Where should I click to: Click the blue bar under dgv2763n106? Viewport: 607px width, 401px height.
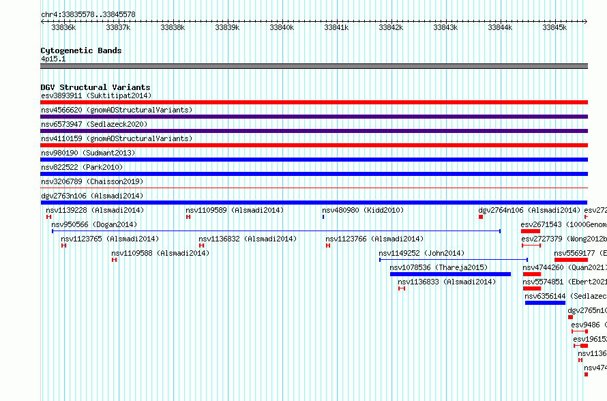pos(314,203)
